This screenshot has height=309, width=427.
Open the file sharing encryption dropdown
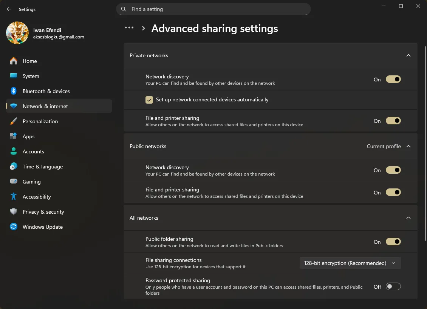point(350,263)
